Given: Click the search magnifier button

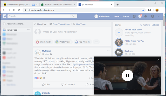Looking at the screenshot, I should tap(74, 16).
